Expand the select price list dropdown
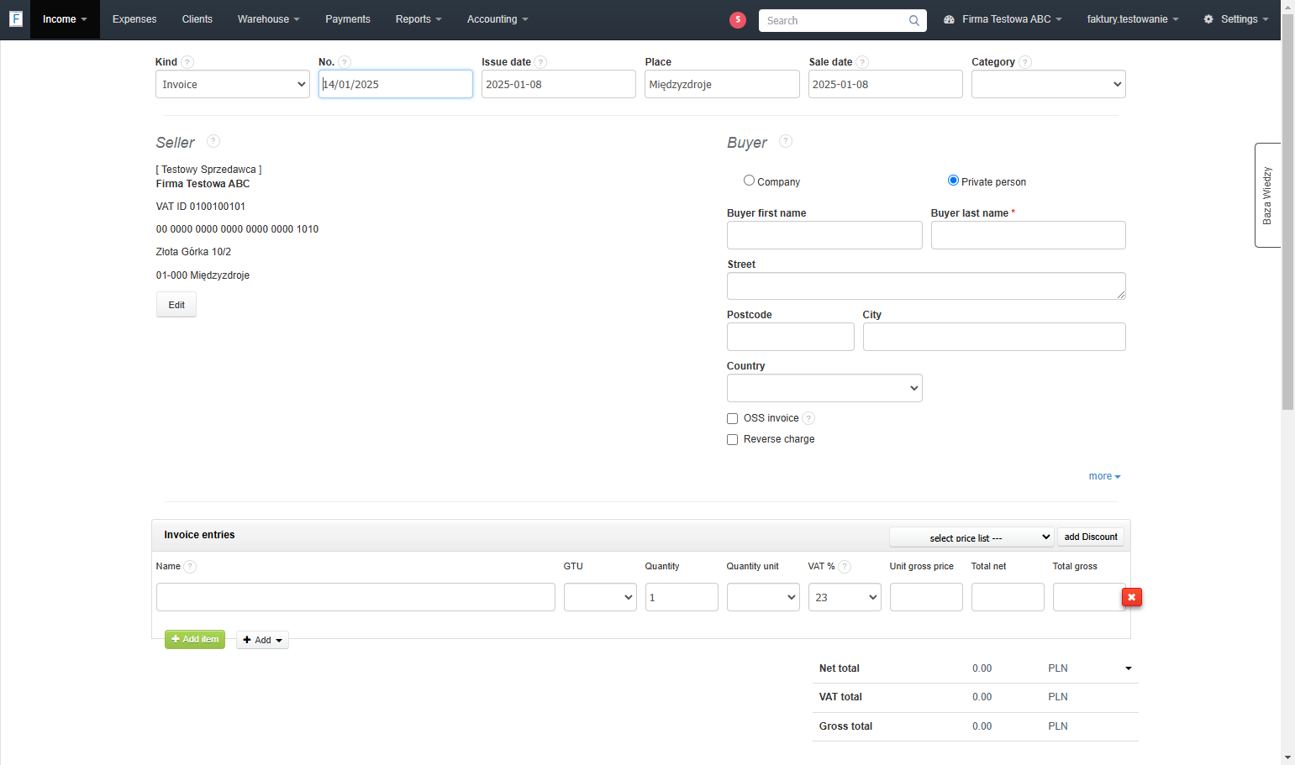Viewport: 1295px width, 765px height. coord(971,537)
